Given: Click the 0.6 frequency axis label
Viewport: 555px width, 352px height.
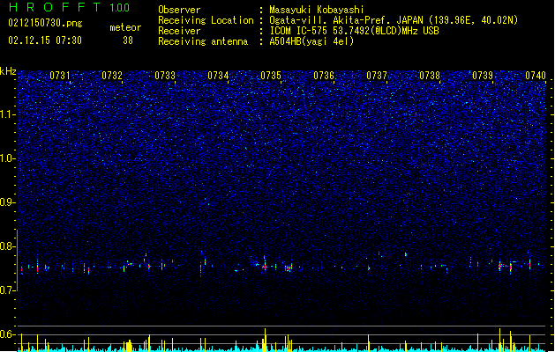Looking at the screenshot, I should click(x=7, y=334).
